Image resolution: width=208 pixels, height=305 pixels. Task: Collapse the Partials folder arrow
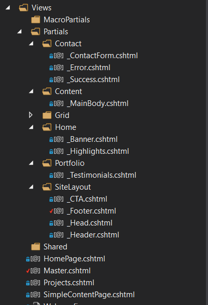coord(19,32)
